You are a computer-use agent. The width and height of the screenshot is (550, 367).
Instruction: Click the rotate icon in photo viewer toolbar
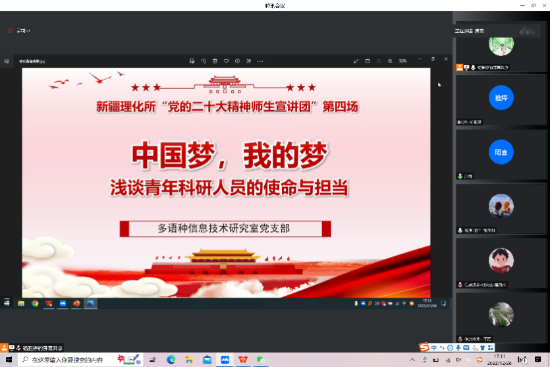(204, 61)
